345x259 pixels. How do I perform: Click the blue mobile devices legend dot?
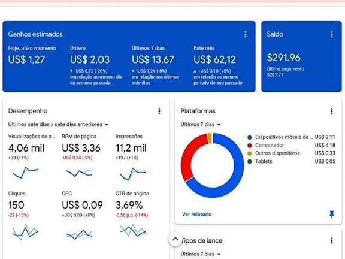[250, 137]
